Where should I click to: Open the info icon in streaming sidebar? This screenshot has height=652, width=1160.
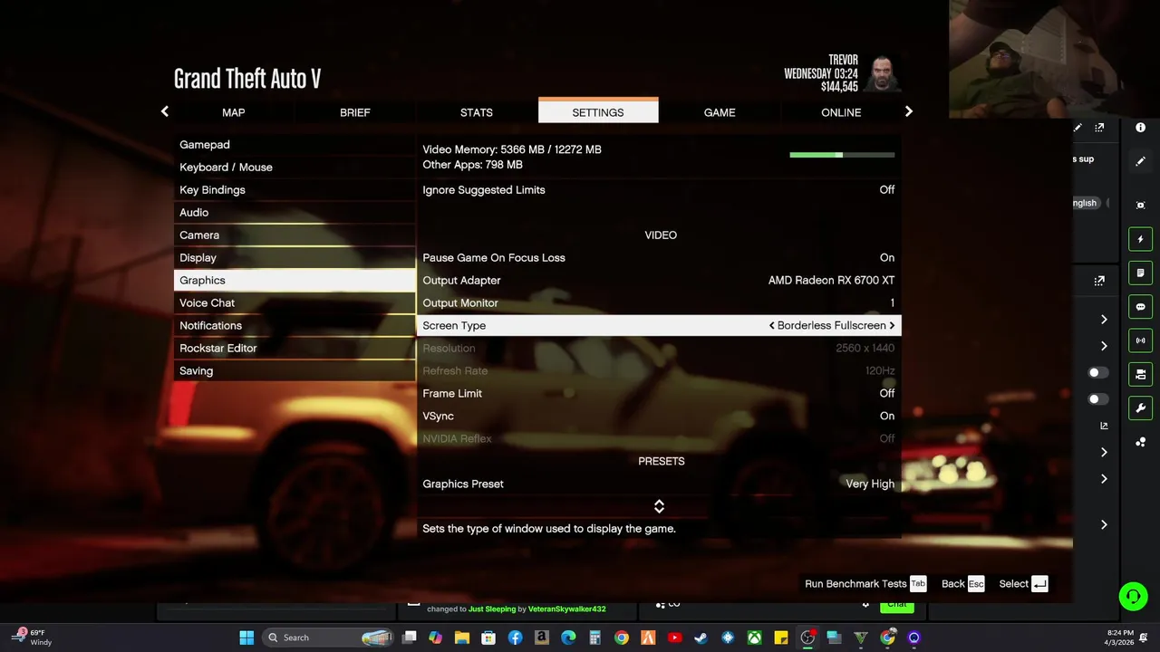[x=1140, y=128]
